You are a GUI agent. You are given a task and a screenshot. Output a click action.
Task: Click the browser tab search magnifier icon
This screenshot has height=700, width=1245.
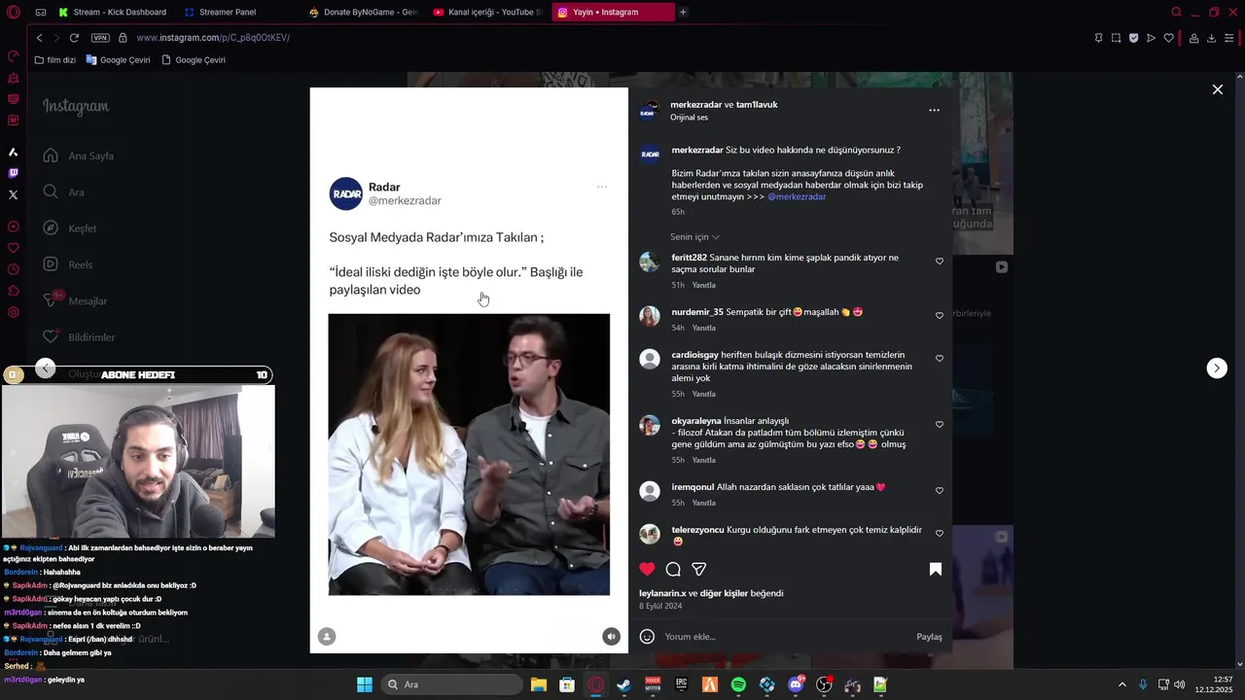[1176, 12]
